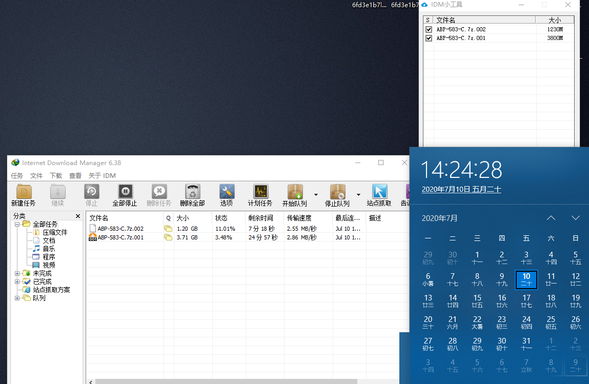The width and height of the screenshot is (589, 384).
Task: Select July 31 in the calendar
Action: (526, 344)
